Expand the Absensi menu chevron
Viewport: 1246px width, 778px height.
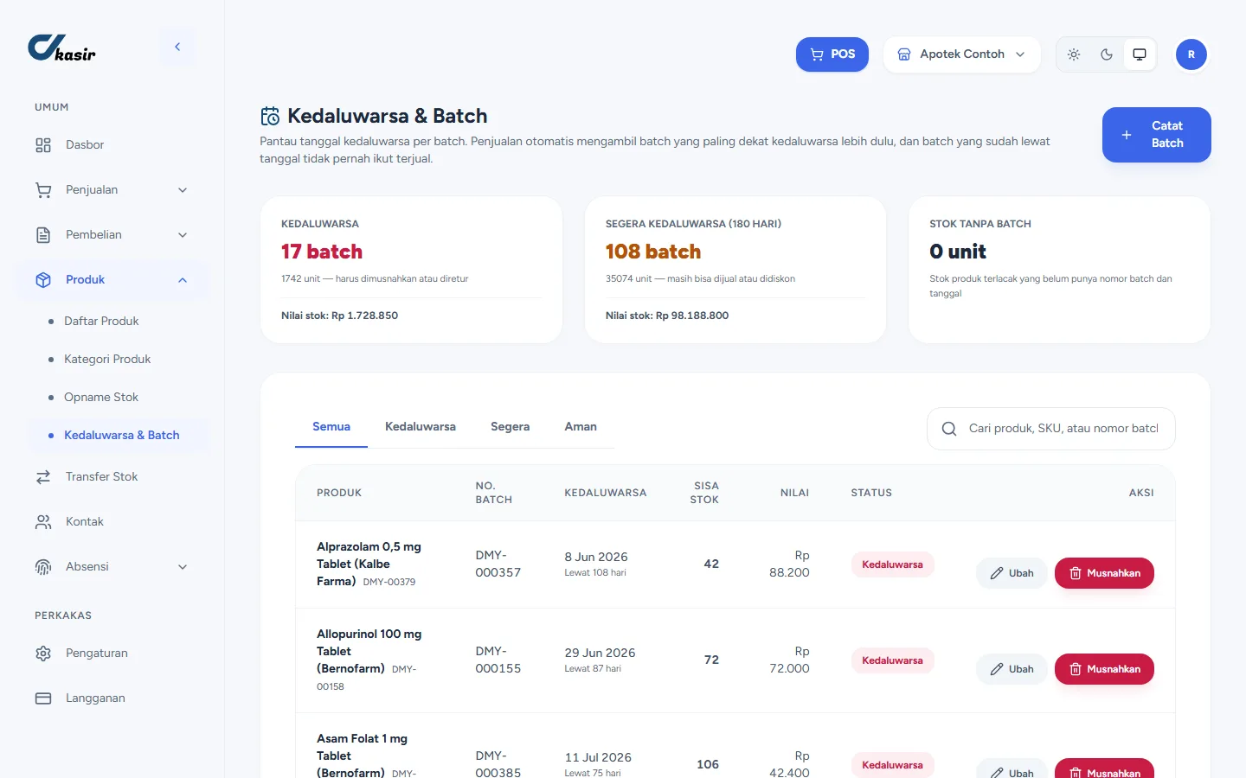pyautogui.click(x=183, y=567)
